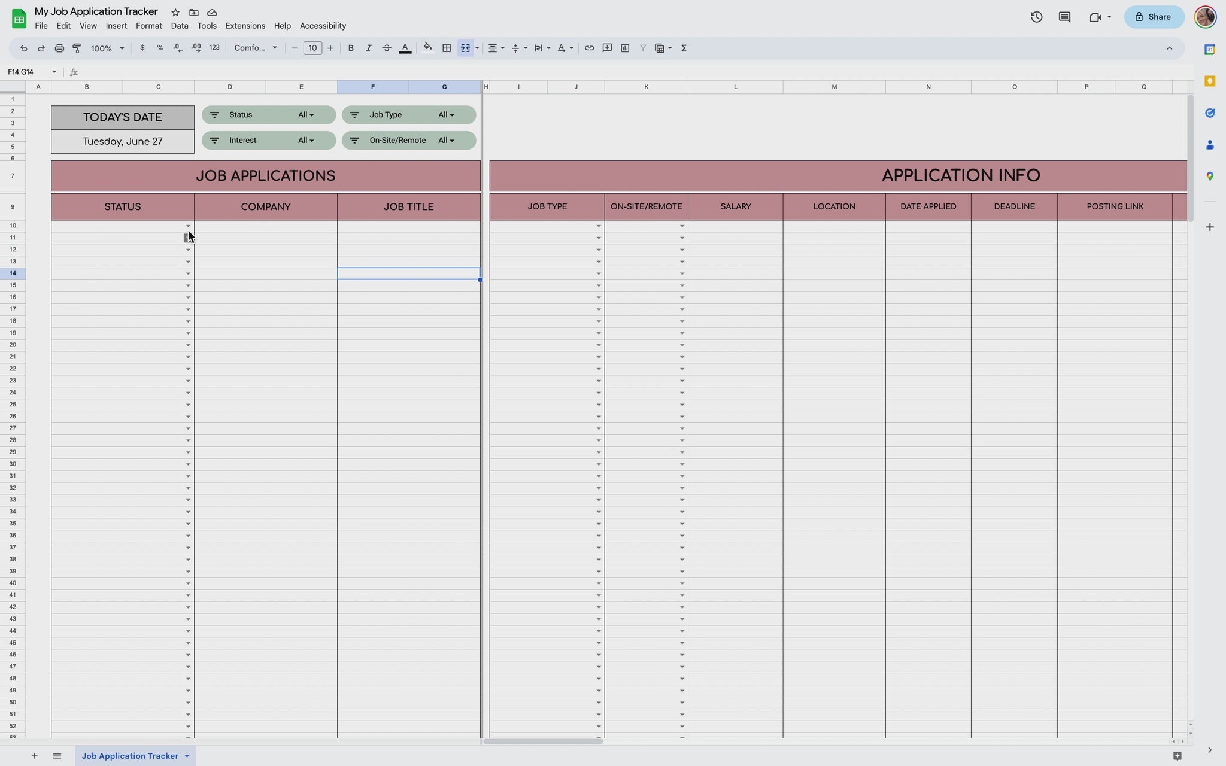
Task: Open the Extensions menu
Action: (x=245, y=26)
